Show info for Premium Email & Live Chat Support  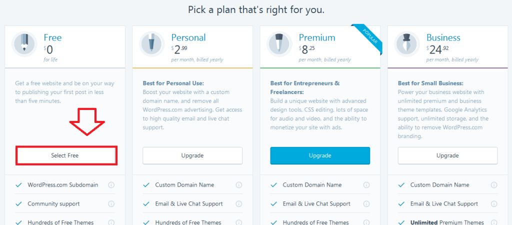(x=366, y=204)
